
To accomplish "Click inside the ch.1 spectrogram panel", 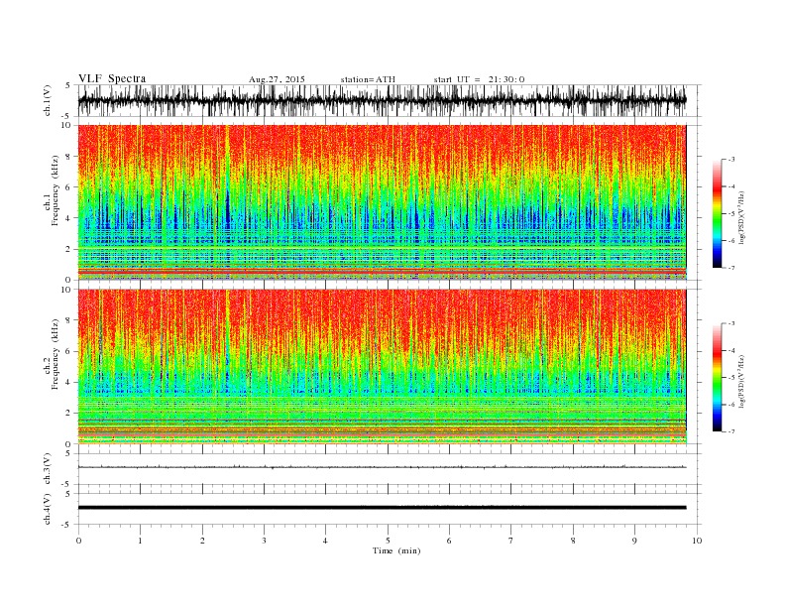I will pos(382,202).
